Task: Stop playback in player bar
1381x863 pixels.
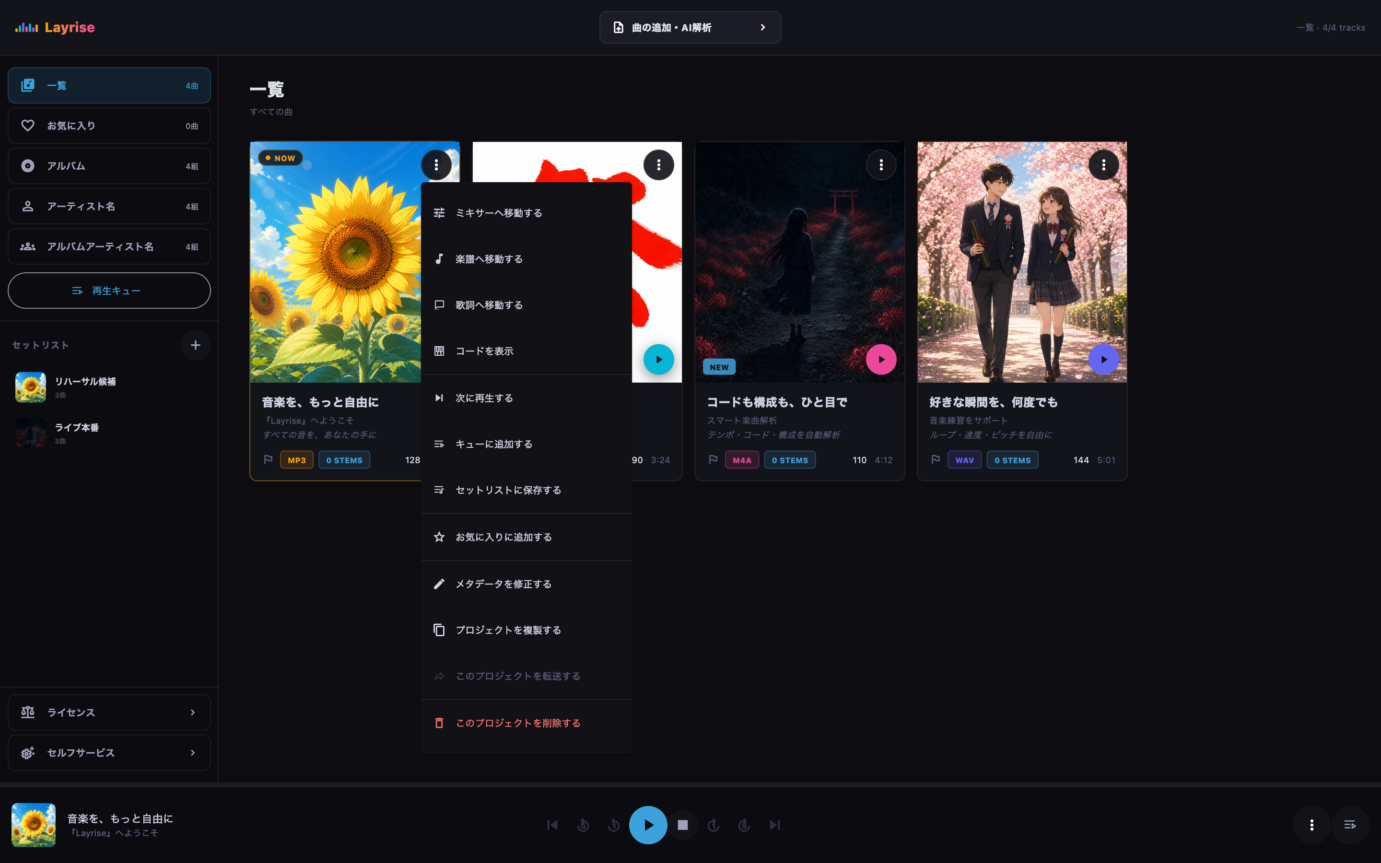Action: click(682, 825)
